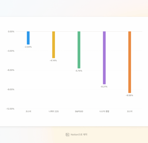Click the S&P500 axis label
Image resolution: width=148 pixels, height=143 pixels.
(x=79, y=111)
